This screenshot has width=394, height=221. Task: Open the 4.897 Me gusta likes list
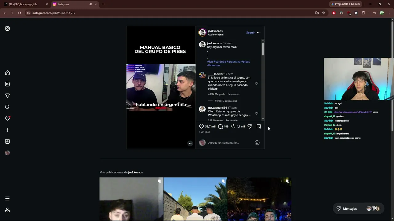click(217, 94)
